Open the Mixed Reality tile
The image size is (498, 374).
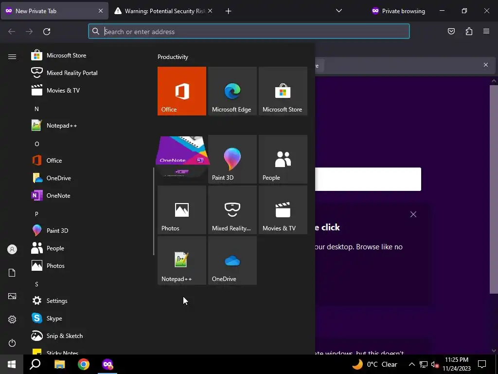click(x=232, y=210)
